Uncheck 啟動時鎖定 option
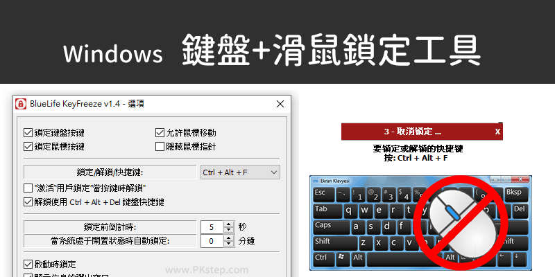This screenshot has width=555, height=277. click(x=28, y=264)
